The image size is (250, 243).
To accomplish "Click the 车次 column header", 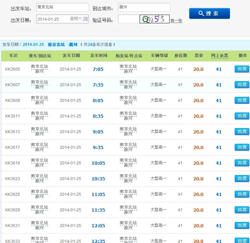I will click(x=13, y=56).
